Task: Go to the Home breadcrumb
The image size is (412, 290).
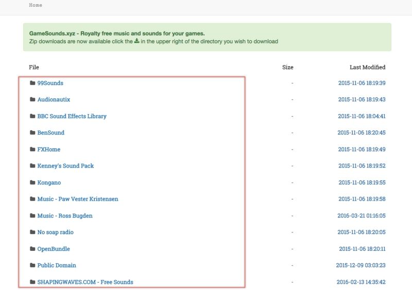Action: click(36, 5)
